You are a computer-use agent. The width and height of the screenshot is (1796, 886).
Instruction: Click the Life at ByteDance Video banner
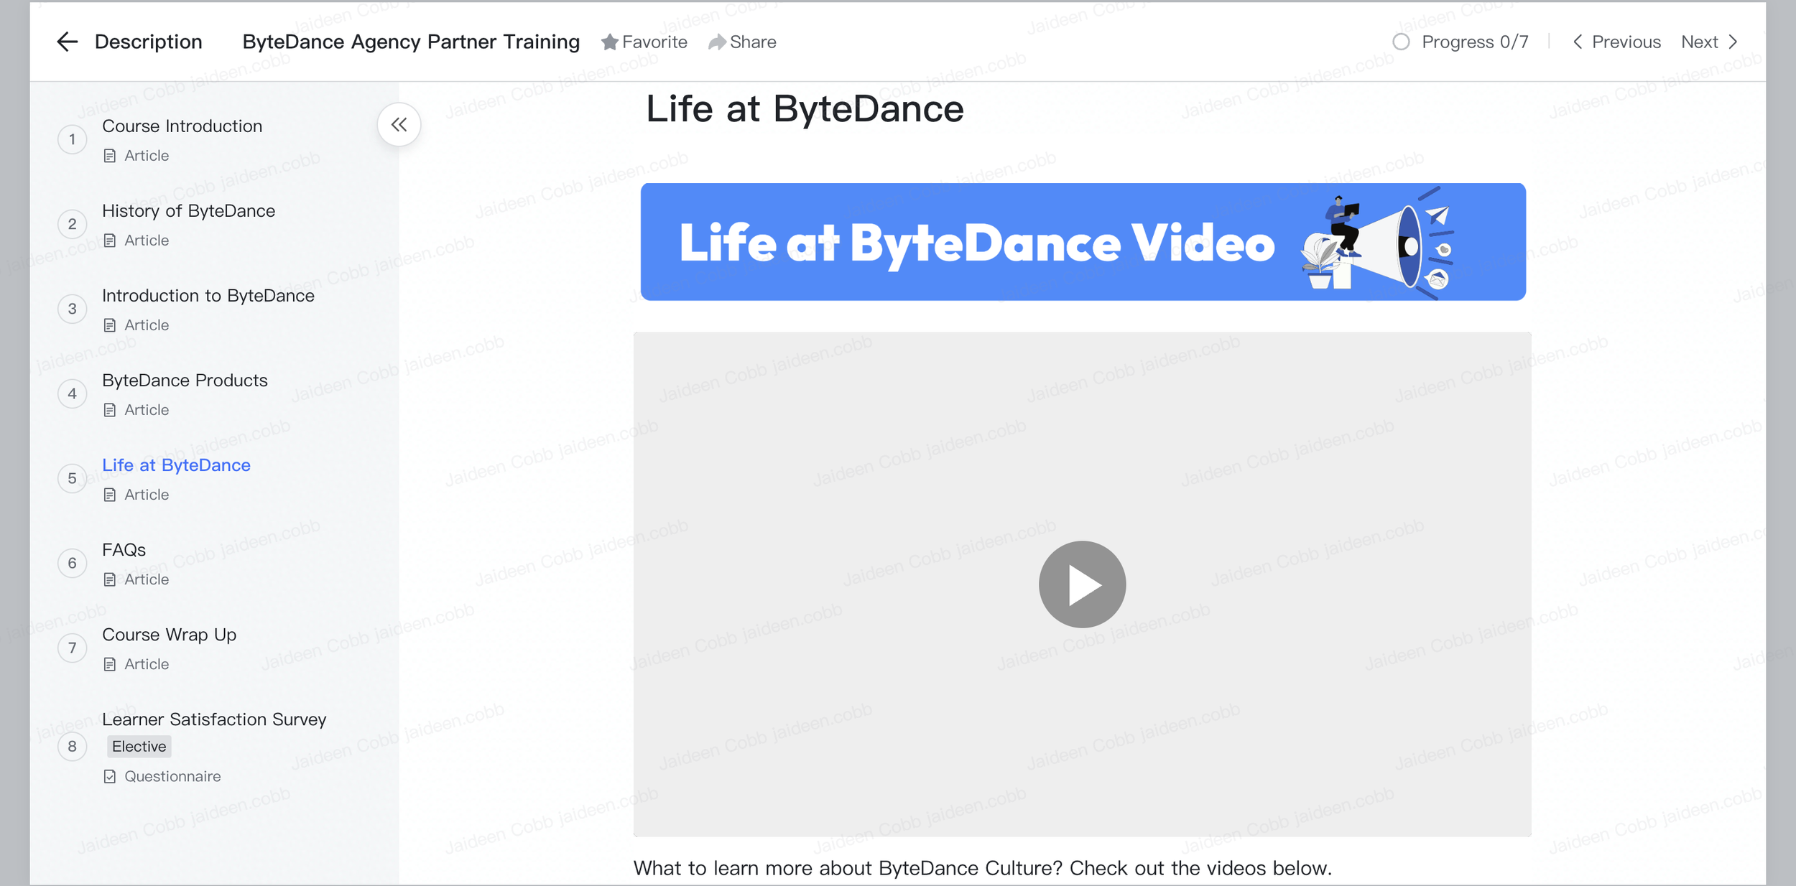(1082, 242)
